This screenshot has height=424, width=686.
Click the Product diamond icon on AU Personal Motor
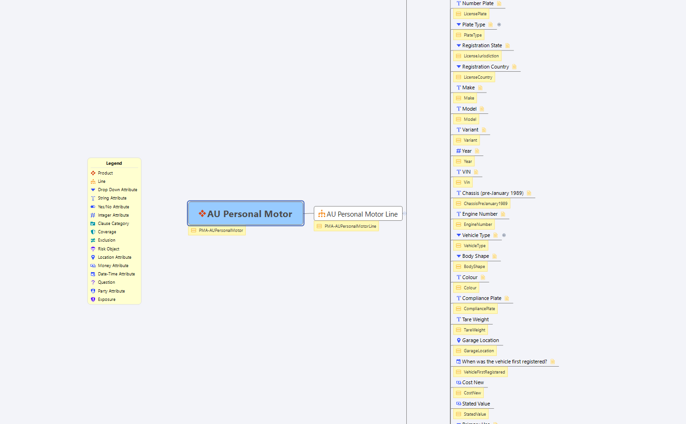202,214
